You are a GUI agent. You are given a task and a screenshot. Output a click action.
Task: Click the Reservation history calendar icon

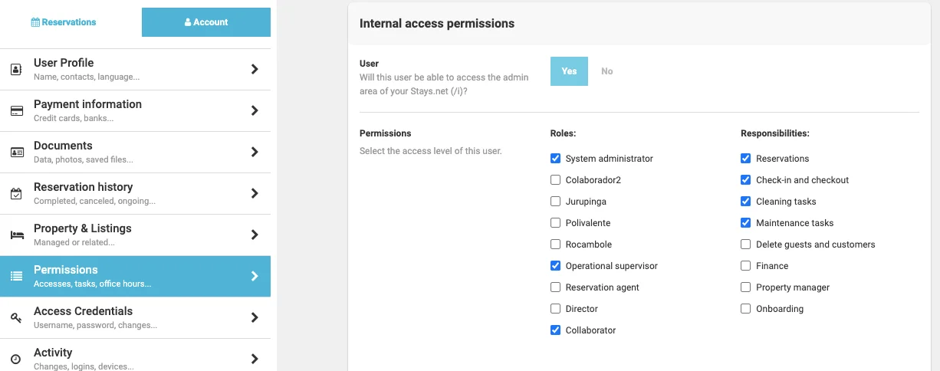16,194
